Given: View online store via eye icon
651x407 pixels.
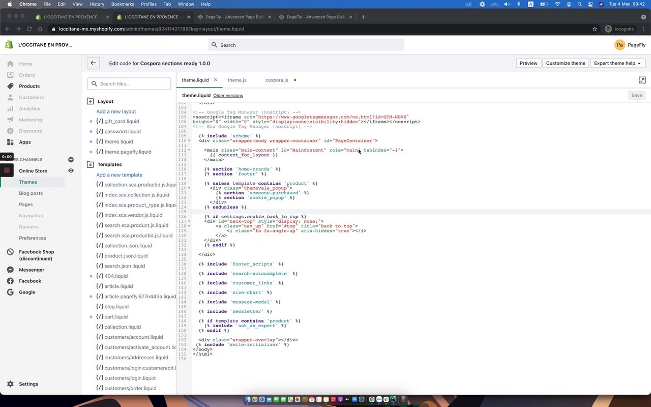Looking at the screenshot, I should [71, 171].
